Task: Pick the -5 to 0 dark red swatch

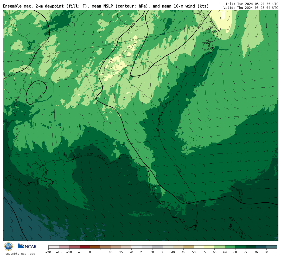Action: [x=85, y=247]
